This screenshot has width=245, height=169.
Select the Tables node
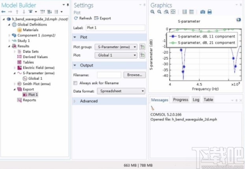(28, 62)
